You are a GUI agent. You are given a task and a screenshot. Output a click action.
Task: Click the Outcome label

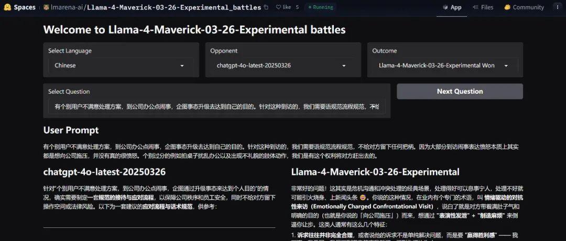point(385,51)
